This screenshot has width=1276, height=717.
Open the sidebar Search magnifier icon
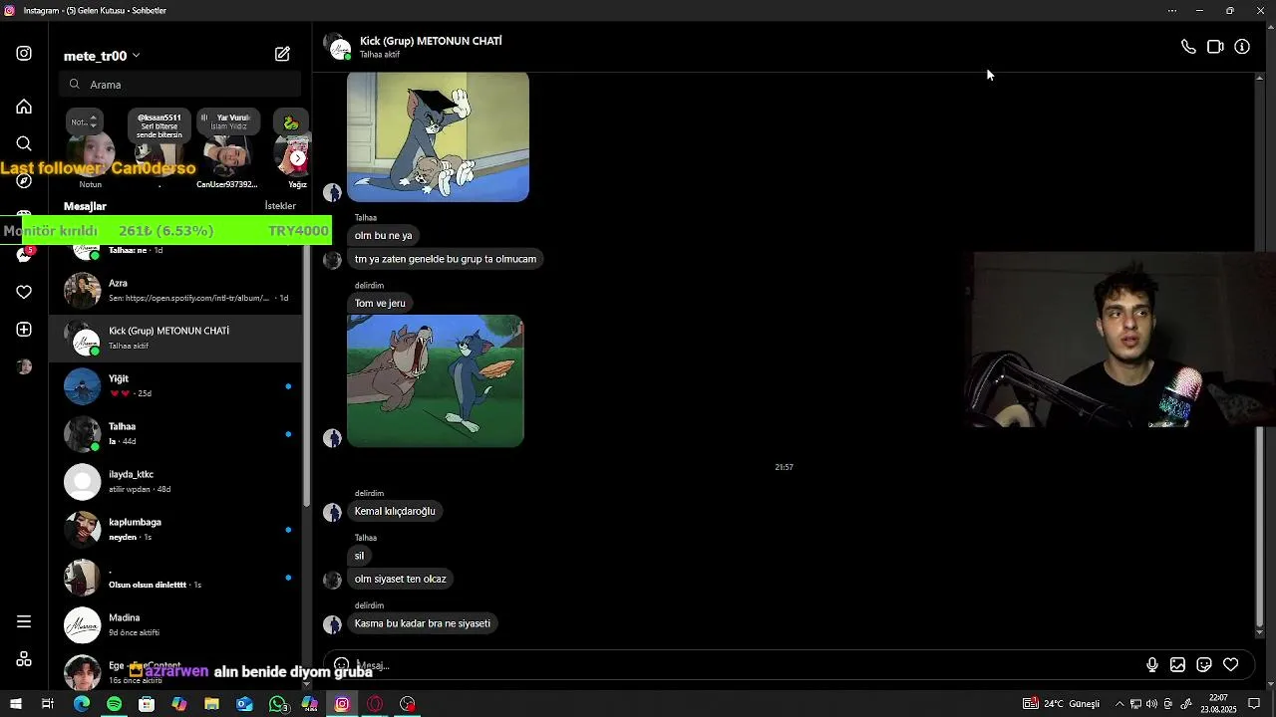tap(24, 143)
